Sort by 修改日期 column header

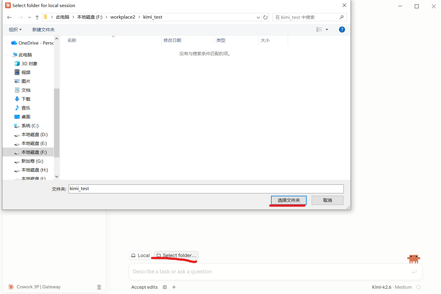click(172, 40)
